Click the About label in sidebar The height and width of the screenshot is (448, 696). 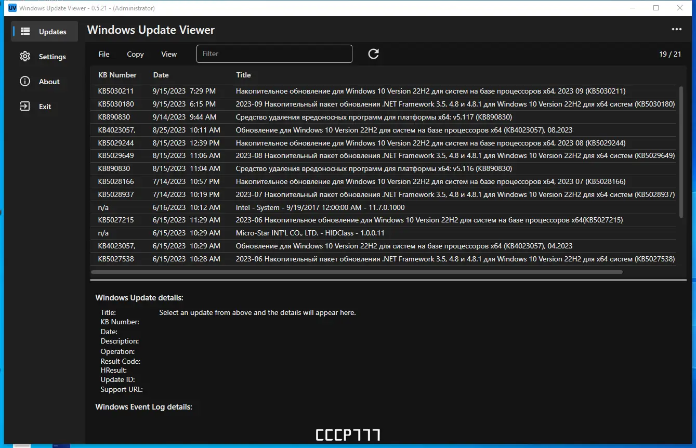pos(49,82)
